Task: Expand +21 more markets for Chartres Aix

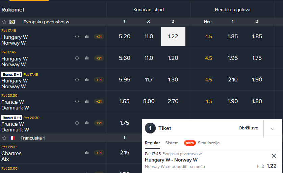Action: click(99, 153)
